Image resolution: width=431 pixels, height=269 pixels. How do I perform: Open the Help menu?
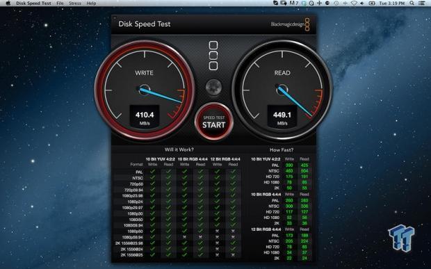91,3
